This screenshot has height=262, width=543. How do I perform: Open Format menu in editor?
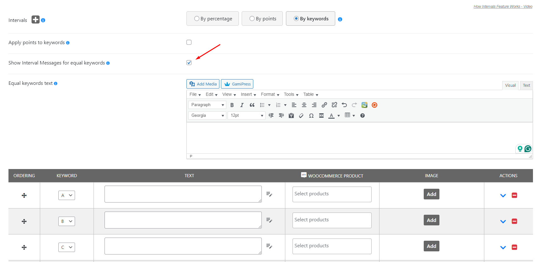pyautogui.click(x=270, y=95)
